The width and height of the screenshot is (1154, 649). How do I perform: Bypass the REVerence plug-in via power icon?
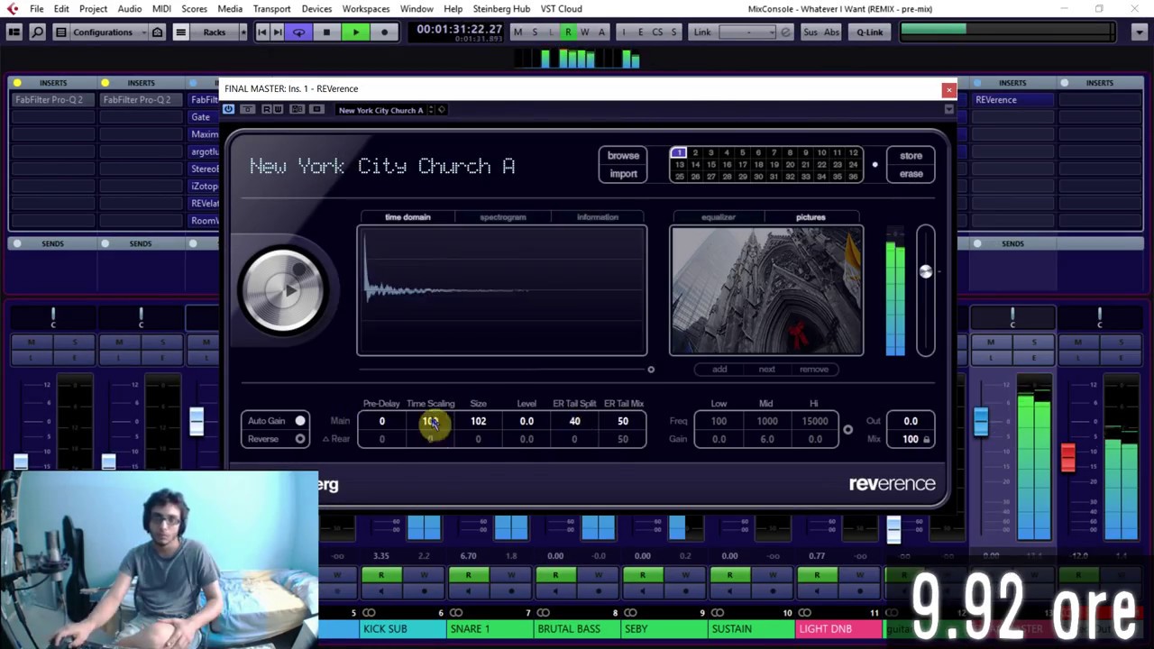(228, 110)
